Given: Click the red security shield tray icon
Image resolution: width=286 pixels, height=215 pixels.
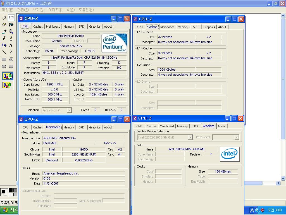Looking at the screenshot, I should tap(263, 210).
